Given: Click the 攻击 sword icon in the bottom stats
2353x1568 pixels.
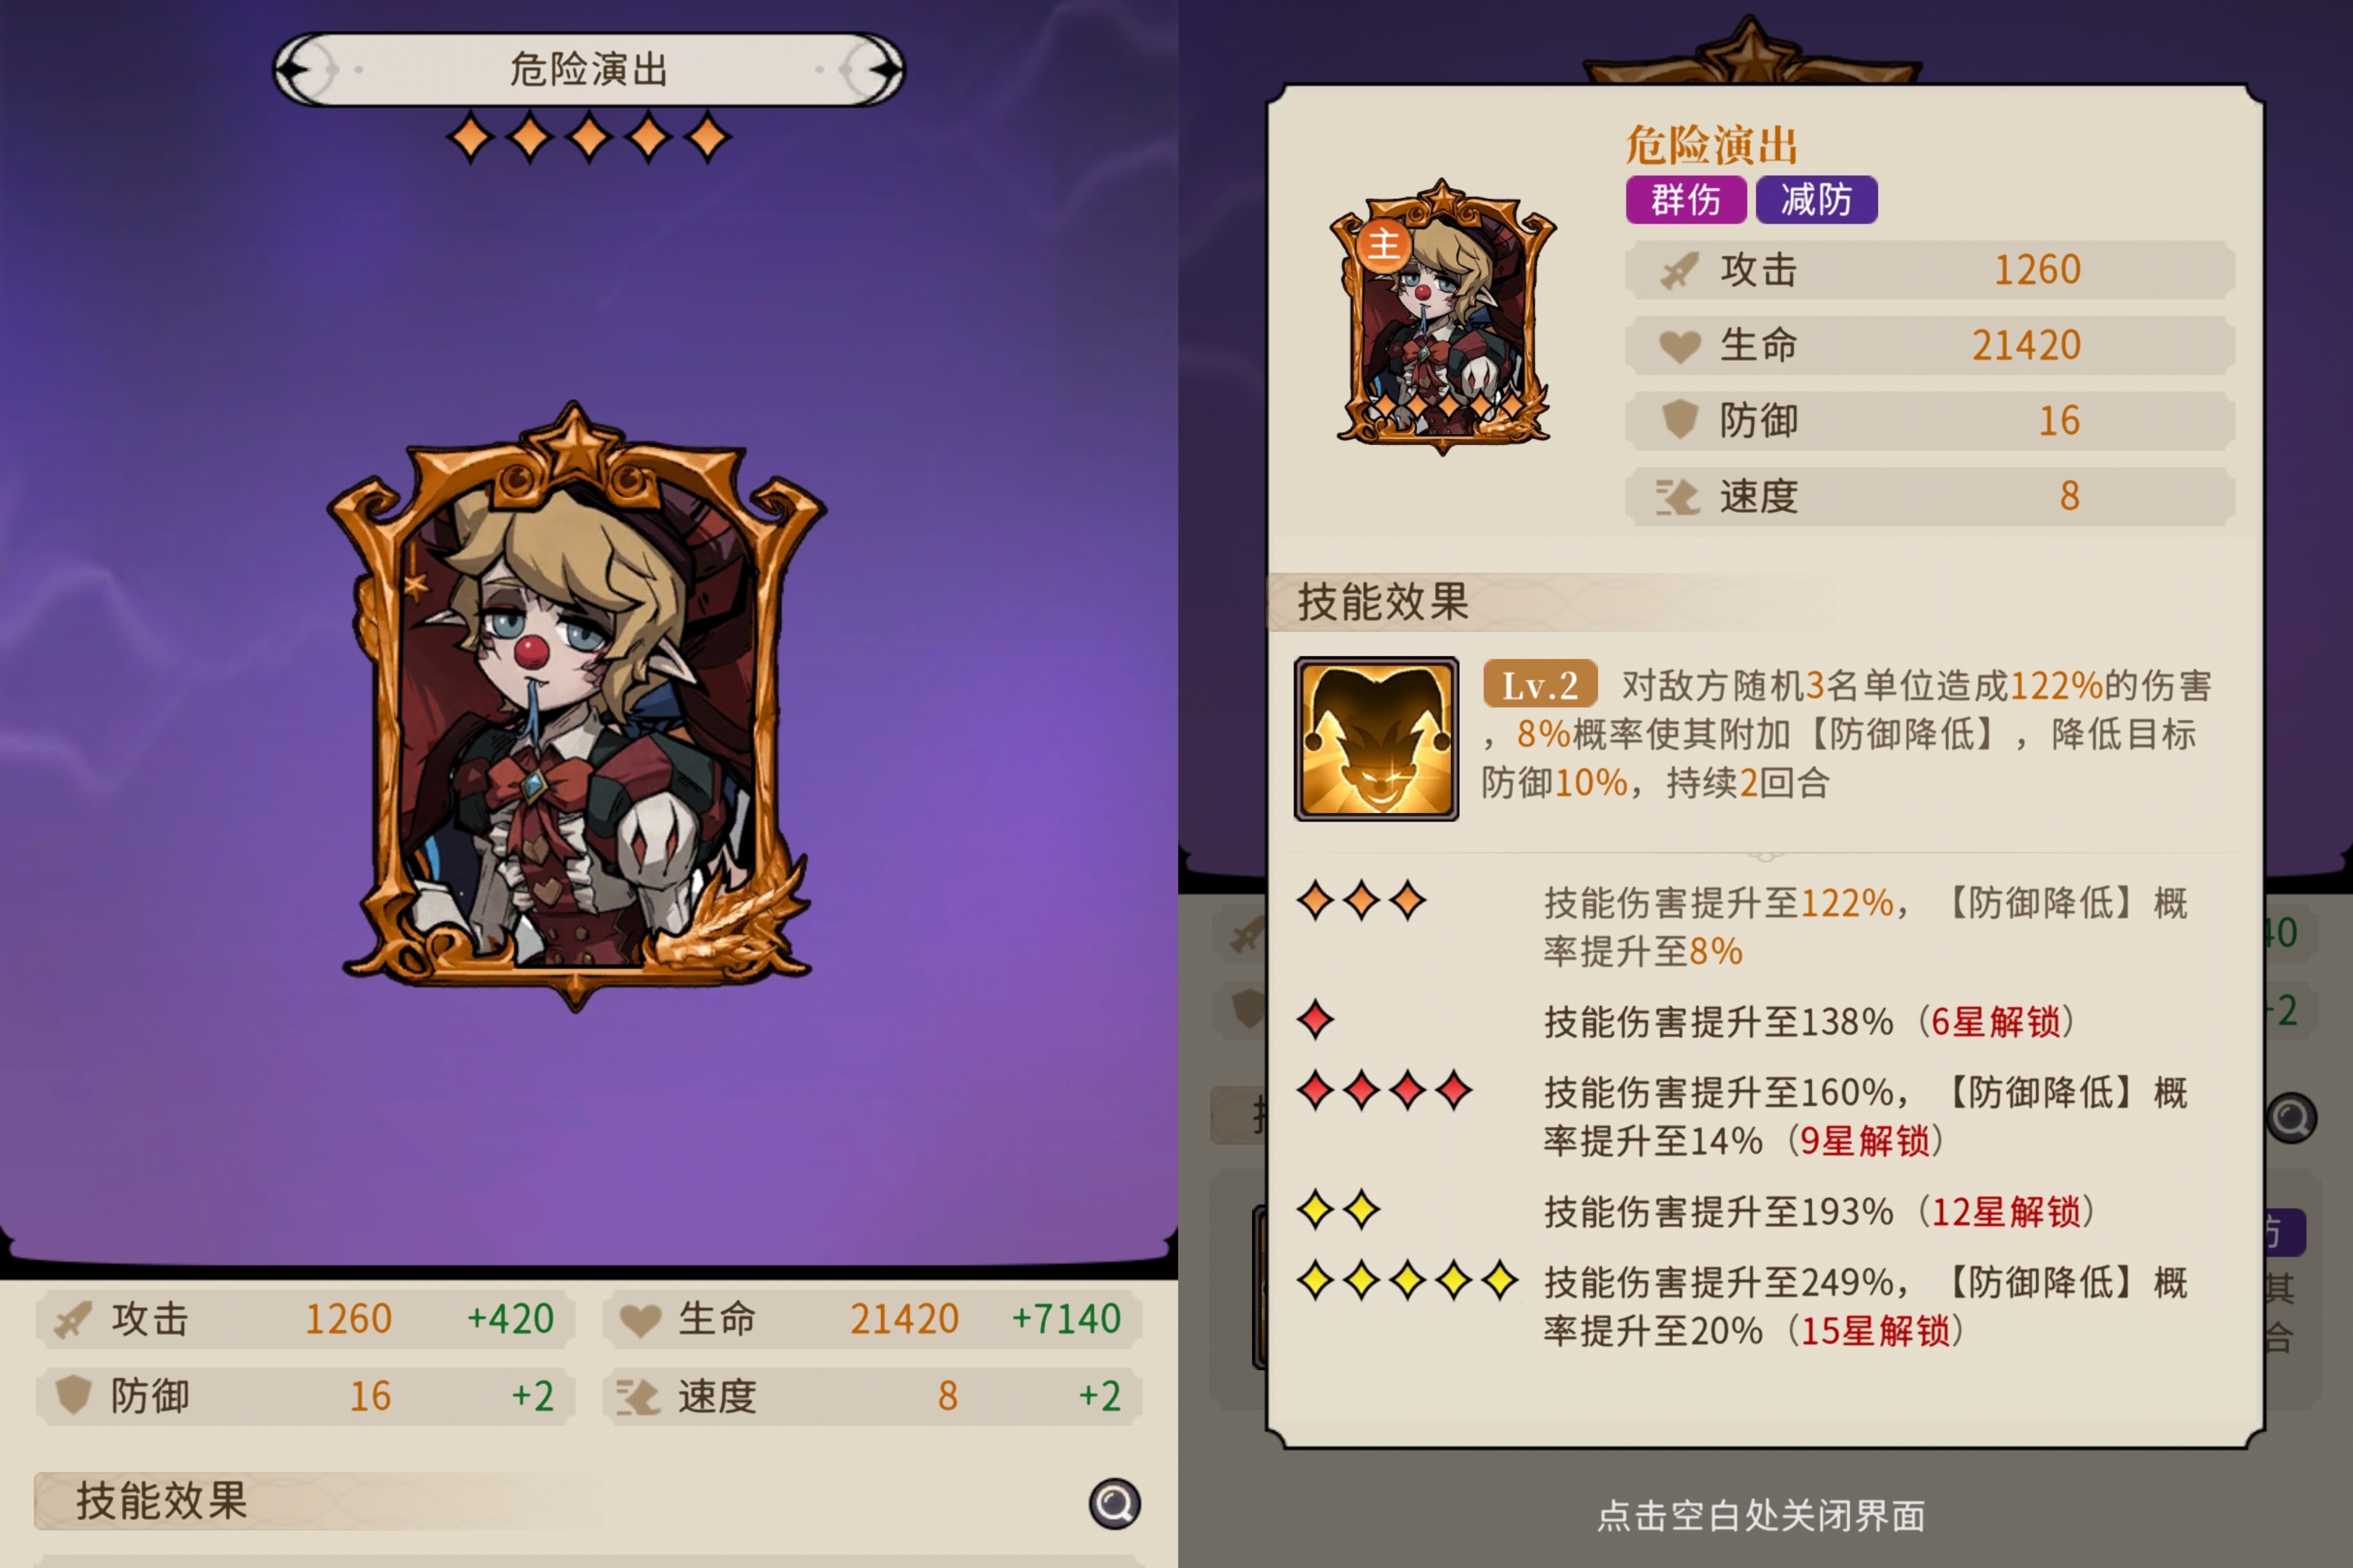Looking at the screenshot, I should (73, 1319).
